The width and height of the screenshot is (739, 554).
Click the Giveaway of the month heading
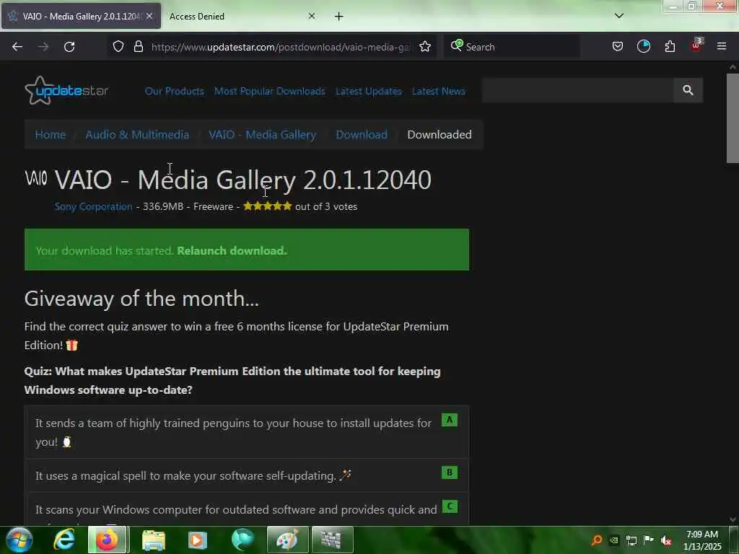click(141, 299)
